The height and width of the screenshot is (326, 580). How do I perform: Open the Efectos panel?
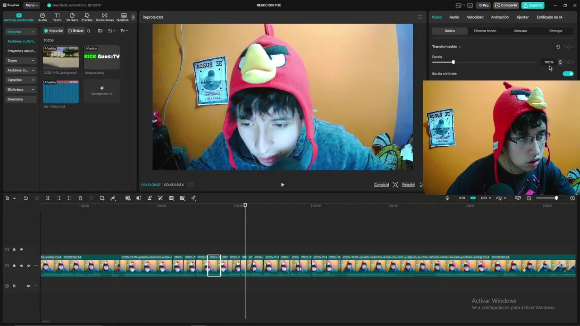(x=87, y=17)
